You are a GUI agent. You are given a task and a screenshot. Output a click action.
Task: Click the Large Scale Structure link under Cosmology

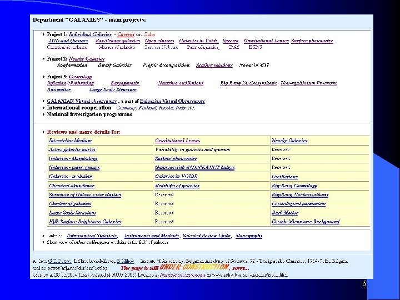[x=113, y=89]
